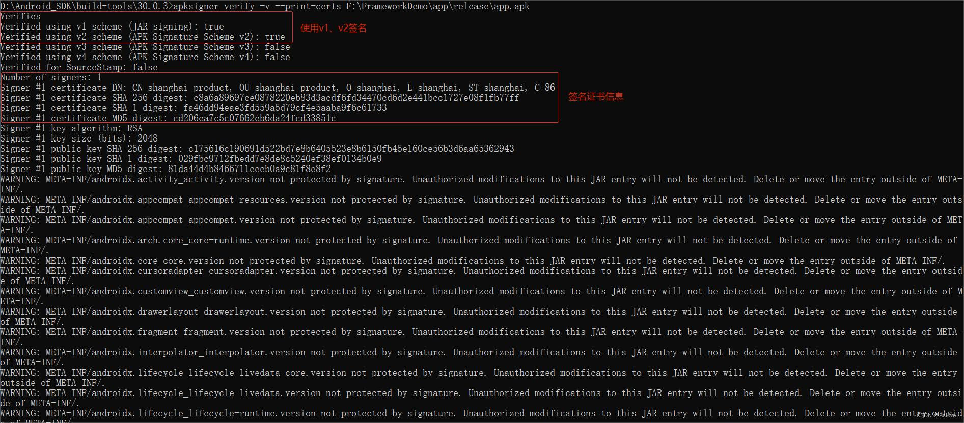Click the androidx.fragment_fragment.version warning
This screenshot has width=964, height=423.
click(x=481, y=337)
